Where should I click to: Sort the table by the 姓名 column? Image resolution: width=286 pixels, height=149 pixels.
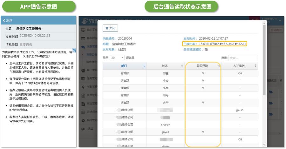(x=166, y=66)
